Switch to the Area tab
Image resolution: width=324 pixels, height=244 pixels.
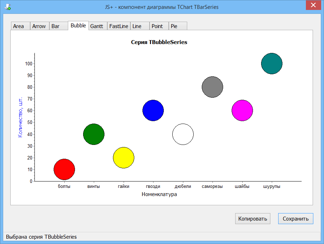(19, 26)
